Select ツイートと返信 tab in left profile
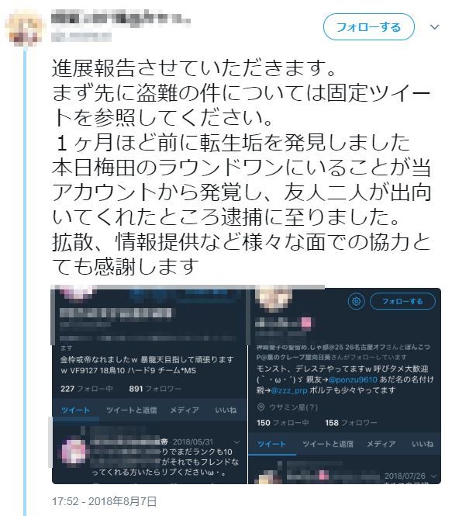 (x=131, y=410)
